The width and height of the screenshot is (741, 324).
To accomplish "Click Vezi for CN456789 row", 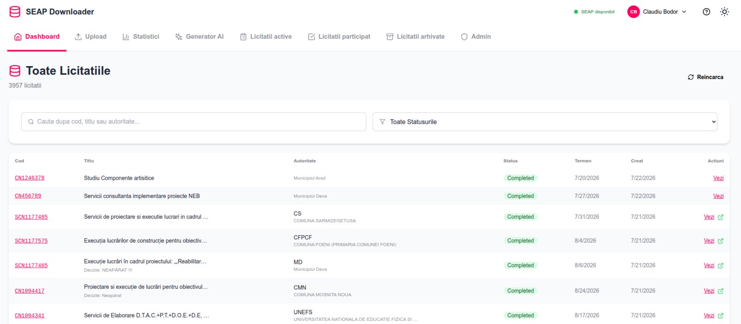I will 718,196.
